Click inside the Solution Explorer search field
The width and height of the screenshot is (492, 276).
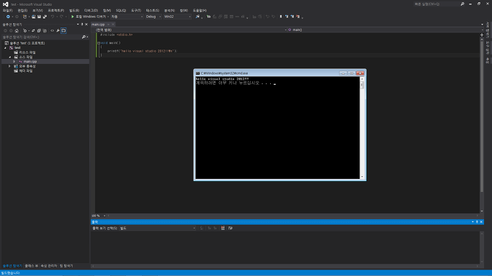pyautogui.click(x=41, y=37)
